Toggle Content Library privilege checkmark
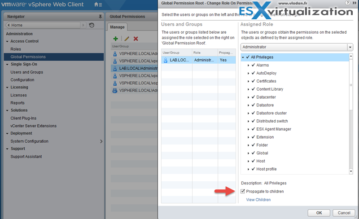The image size is (359, 219). [253, 89]
